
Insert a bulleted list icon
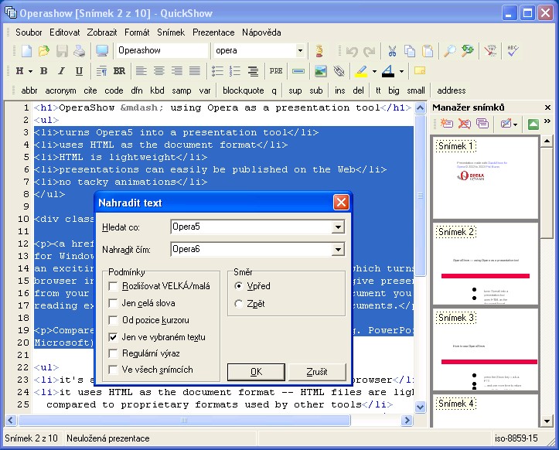pos(217,71)
